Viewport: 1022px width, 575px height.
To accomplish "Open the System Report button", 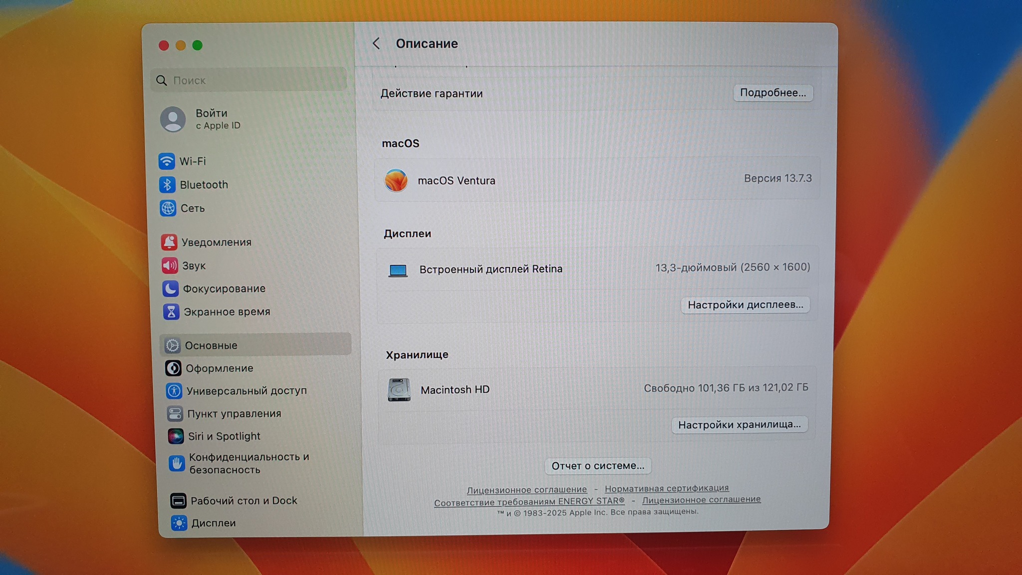I will coord(598,466).
